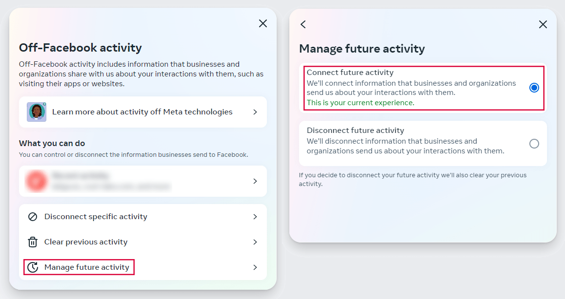The image size is (565, 299).
Task: Click the avatar icon beside Learn more
Action: click(37, 112)
